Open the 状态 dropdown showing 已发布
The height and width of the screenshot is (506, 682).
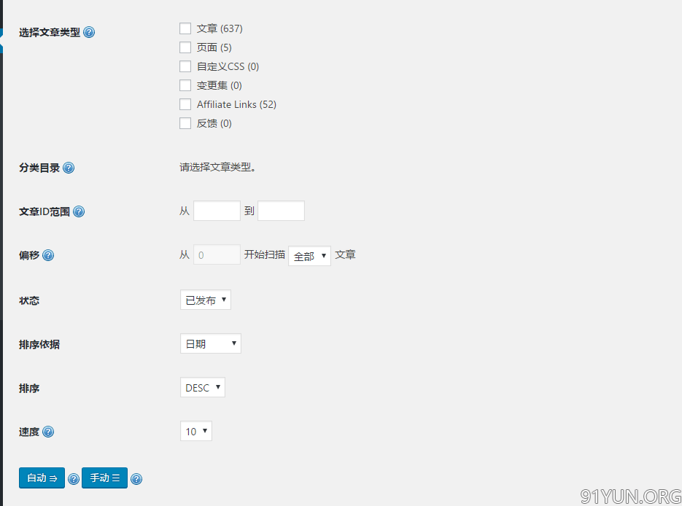pyautogui.click(x=205, y=300)
